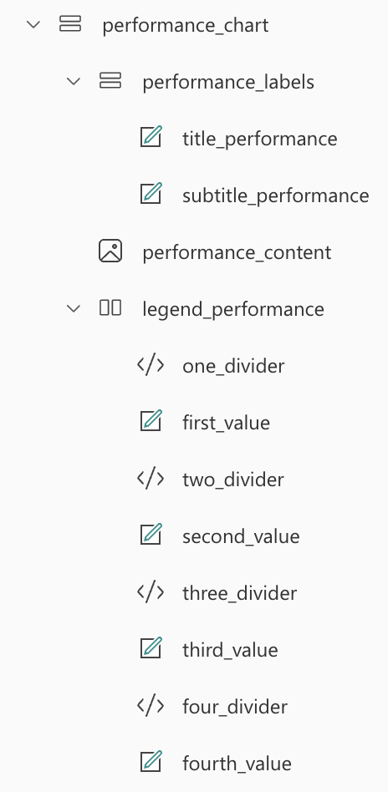Select the performance_content image control
This screenshot has width=388, height=792.
click(x=237, y=252)
